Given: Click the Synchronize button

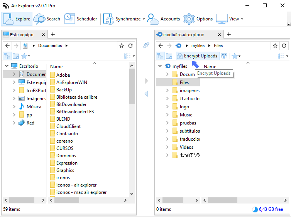Looking at the screenshot, I should 122,19.
